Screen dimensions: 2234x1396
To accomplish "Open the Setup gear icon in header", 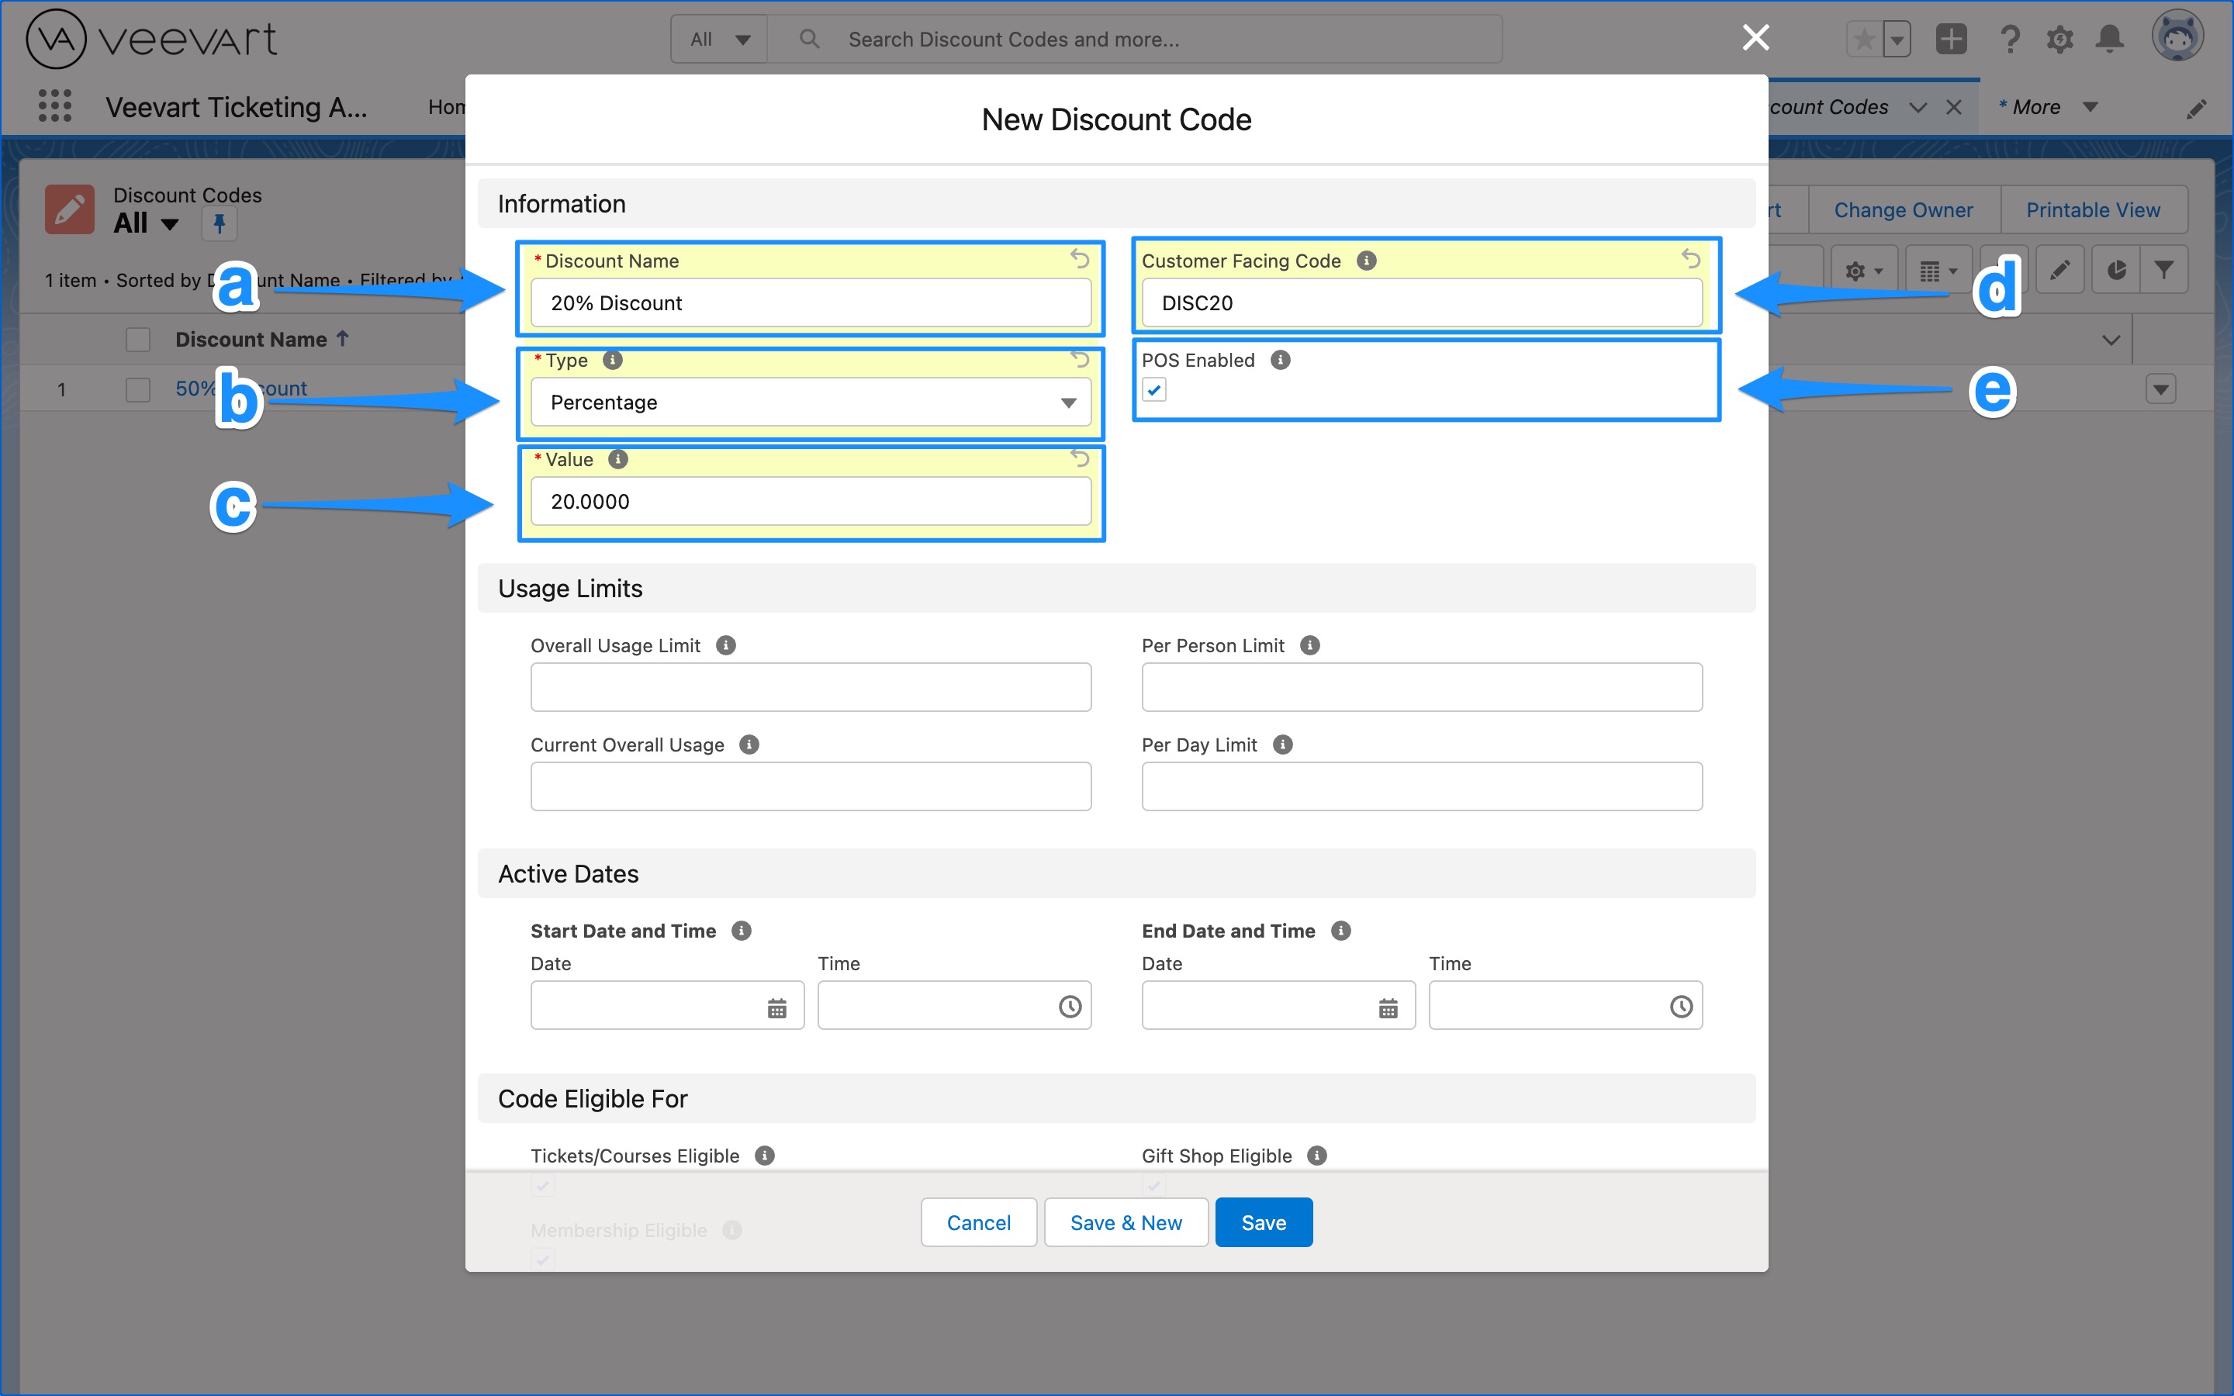I will 2059,39.
